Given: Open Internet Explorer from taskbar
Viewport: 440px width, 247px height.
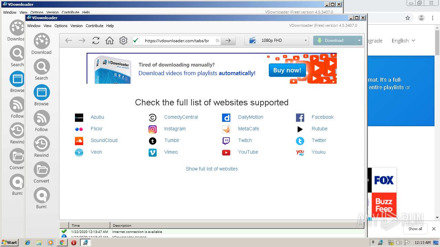Looking at the screenshot, I should pos(28,243).
